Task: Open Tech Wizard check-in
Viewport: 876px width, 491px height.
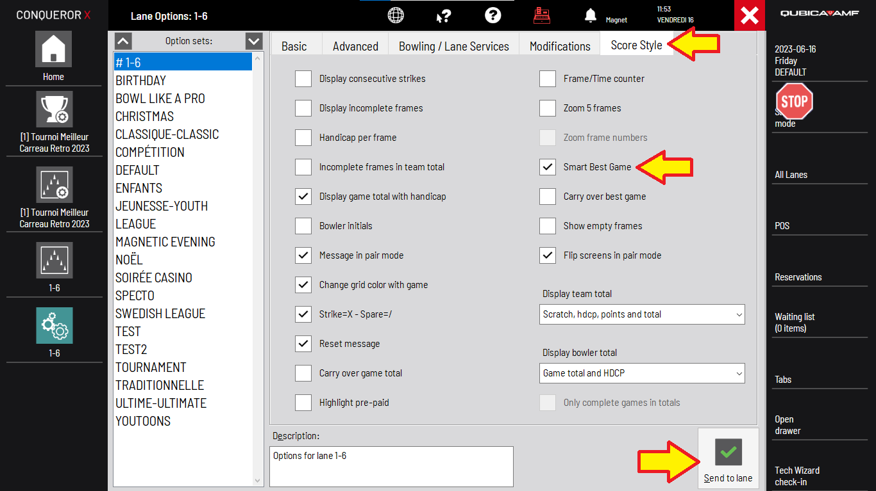Action: 821,476
